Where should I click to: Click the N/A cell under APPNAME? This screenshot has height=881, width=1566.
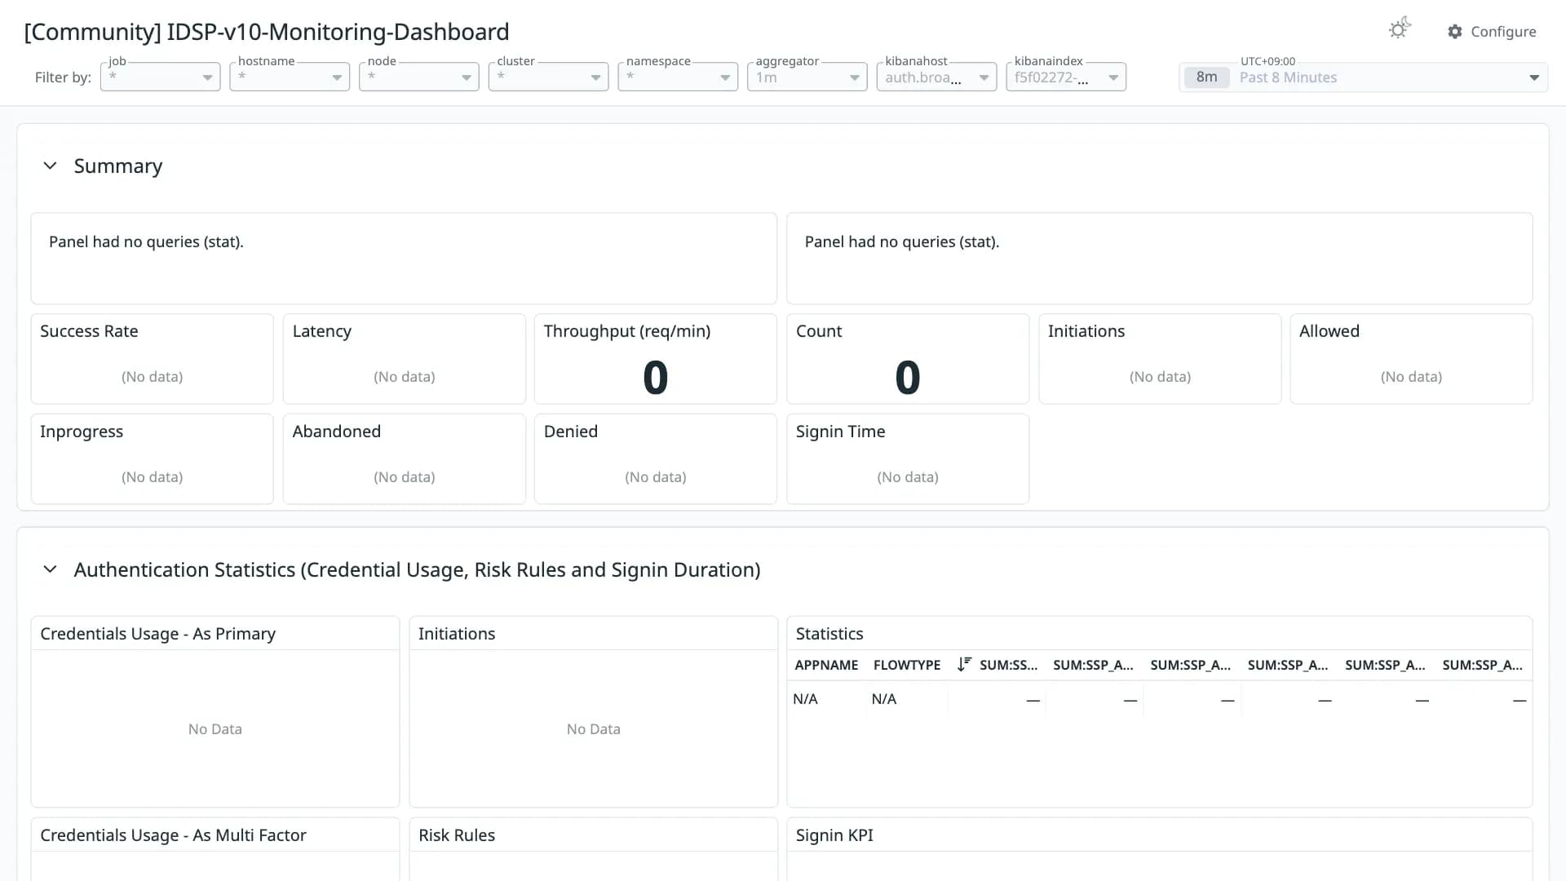tap(805, 699)
